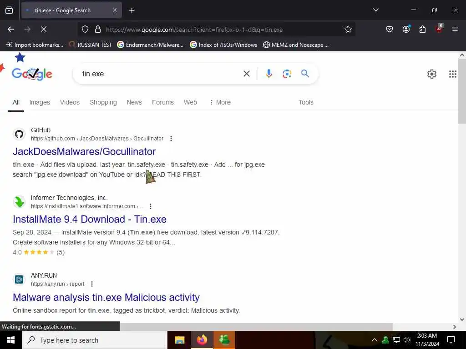
Task: Open File Explorer from taskbar
Action: 179,340
